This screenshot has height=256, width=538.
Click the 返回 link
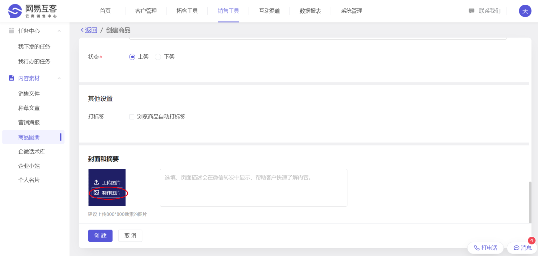[x=91, y=30]
